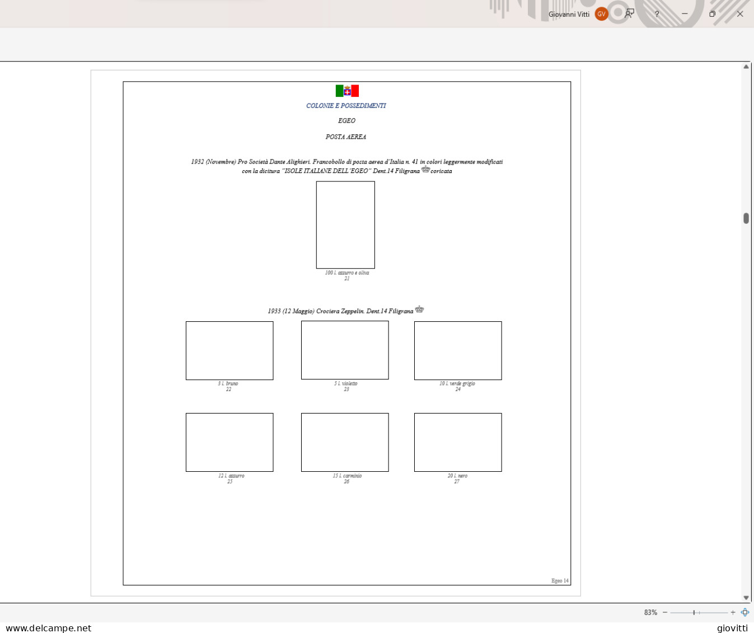The image size is (754, 633).
Task: Select the 'EGEO' title text
Action: [x=346, y=121]
